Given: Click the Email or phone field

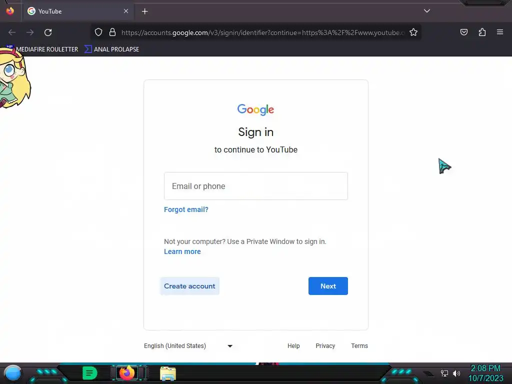Looking at the screenshot, I should 255,186.
